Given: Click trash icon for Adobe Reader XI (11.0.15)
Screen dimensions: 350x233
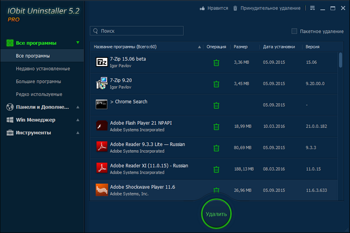Looking at the screenshot, I should pos(216,169).
